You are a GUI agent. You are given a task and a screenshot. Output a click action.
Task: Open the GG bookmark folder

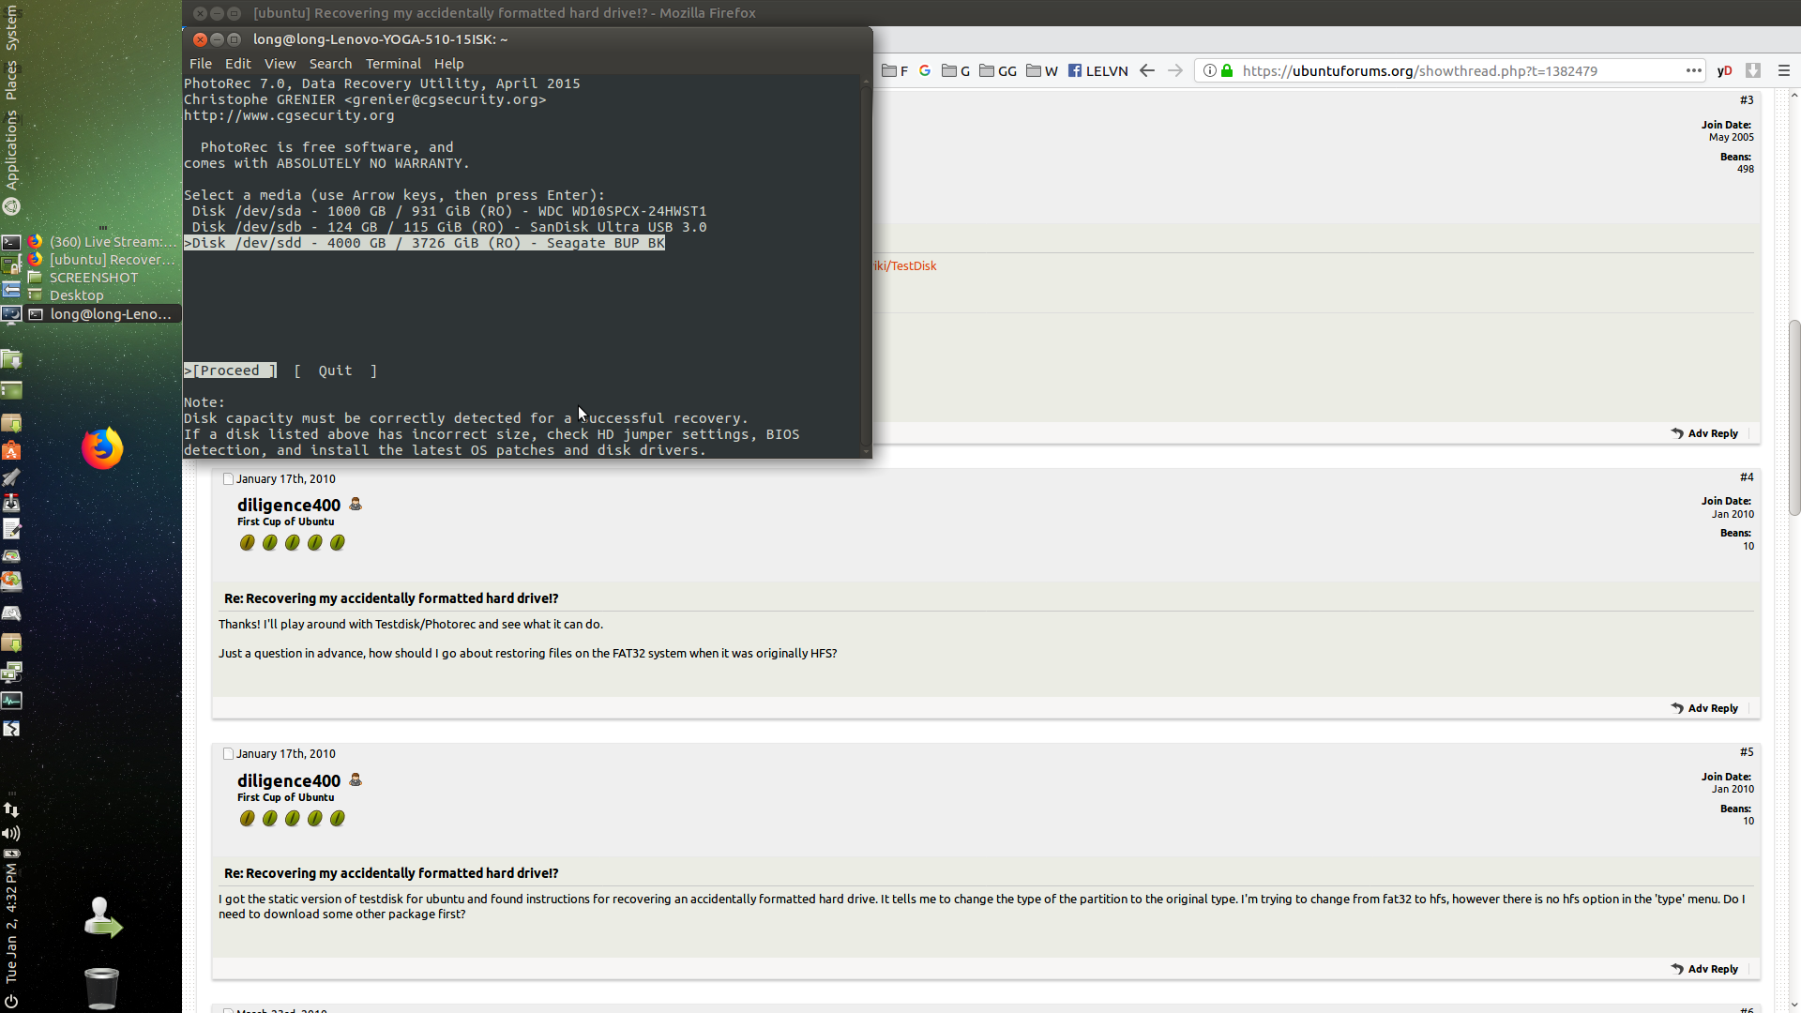[x=998, y=70]
